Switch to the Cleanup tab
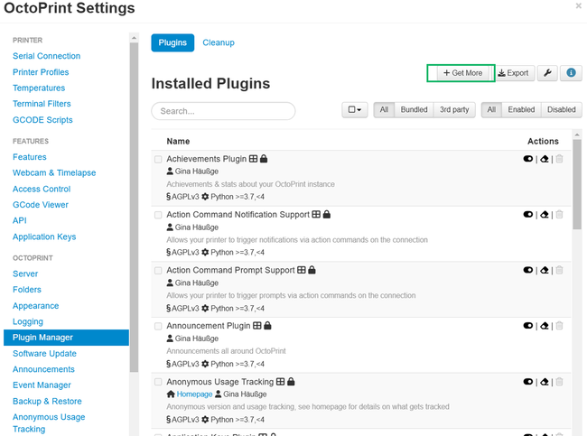 [219, 42]
